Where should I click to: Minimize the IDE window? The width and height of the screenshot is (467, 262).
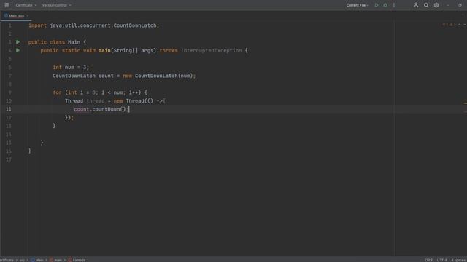448,5
